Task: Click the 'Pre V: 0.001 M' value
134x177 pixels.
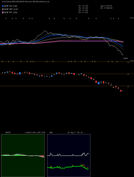Action: (x=106, y=8)
